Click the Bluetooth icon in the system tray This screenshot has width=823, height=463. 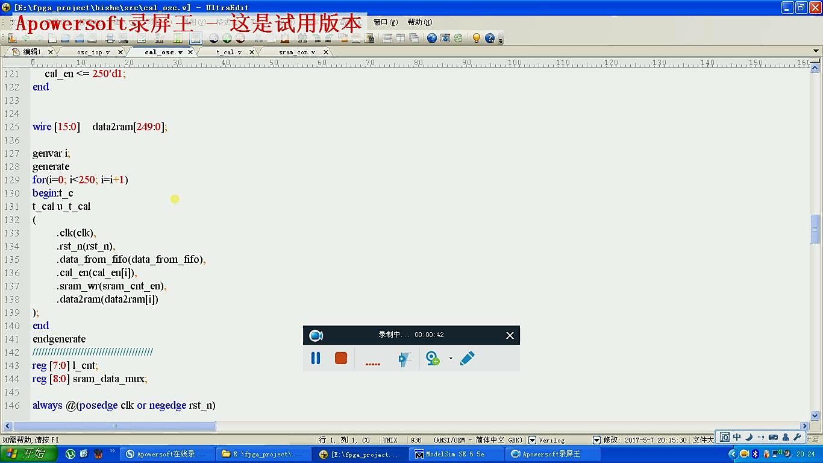(755, 454)
